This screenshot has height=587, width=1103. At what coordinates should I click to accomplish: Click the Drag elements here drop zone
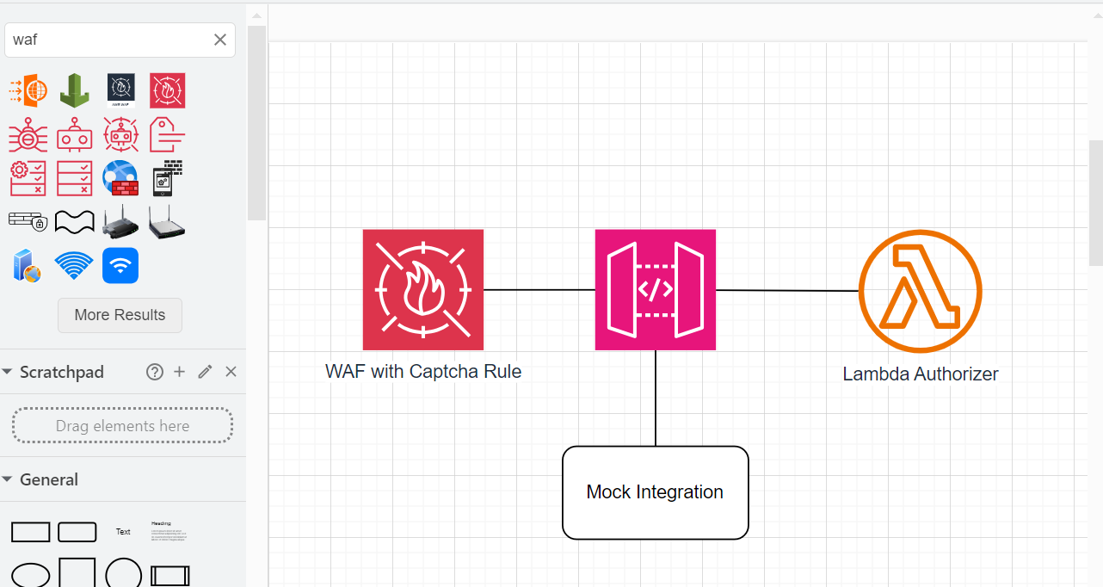tap(122, 425)
